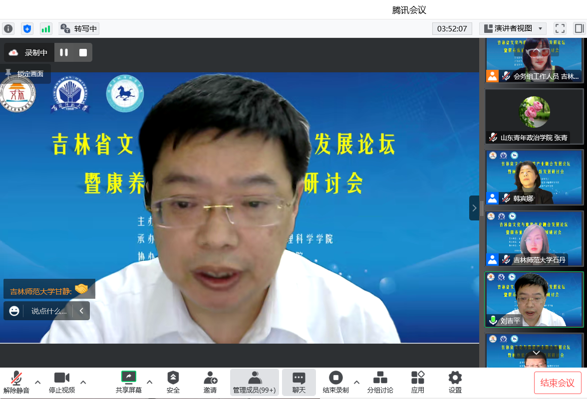Enter full screen mode icon
Viewport: 587px width, 399px height.
560,28
